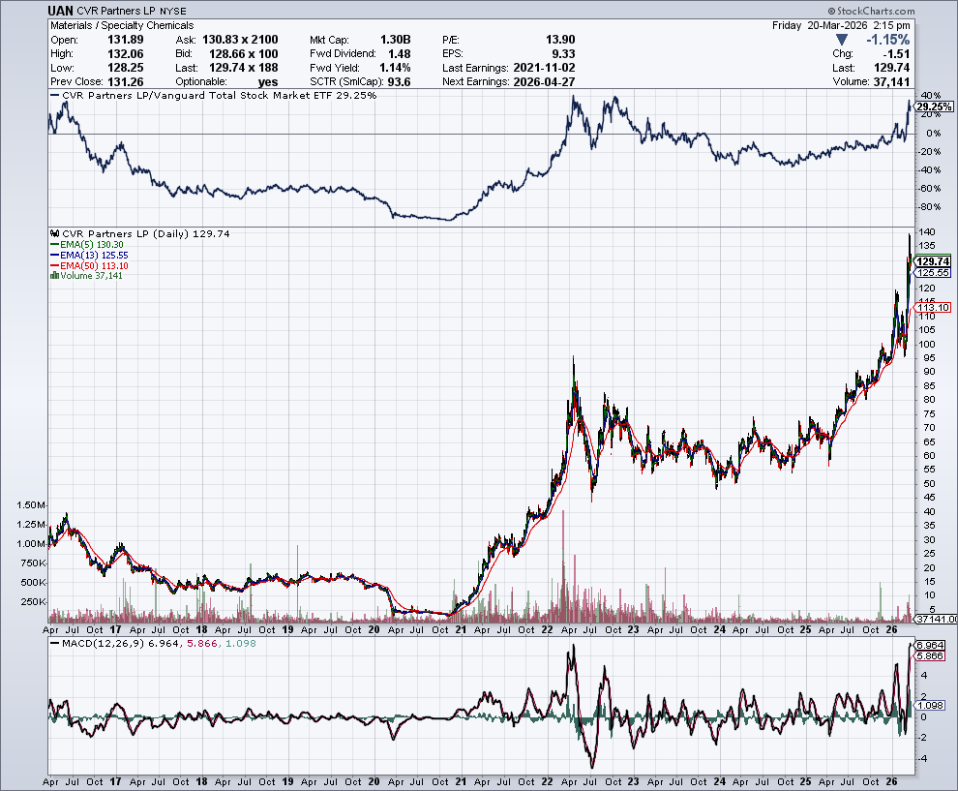The width and height of the screenshot is (958, 791).
Task: Click the Prev Close value 131.26
Action: pos(125,82)
